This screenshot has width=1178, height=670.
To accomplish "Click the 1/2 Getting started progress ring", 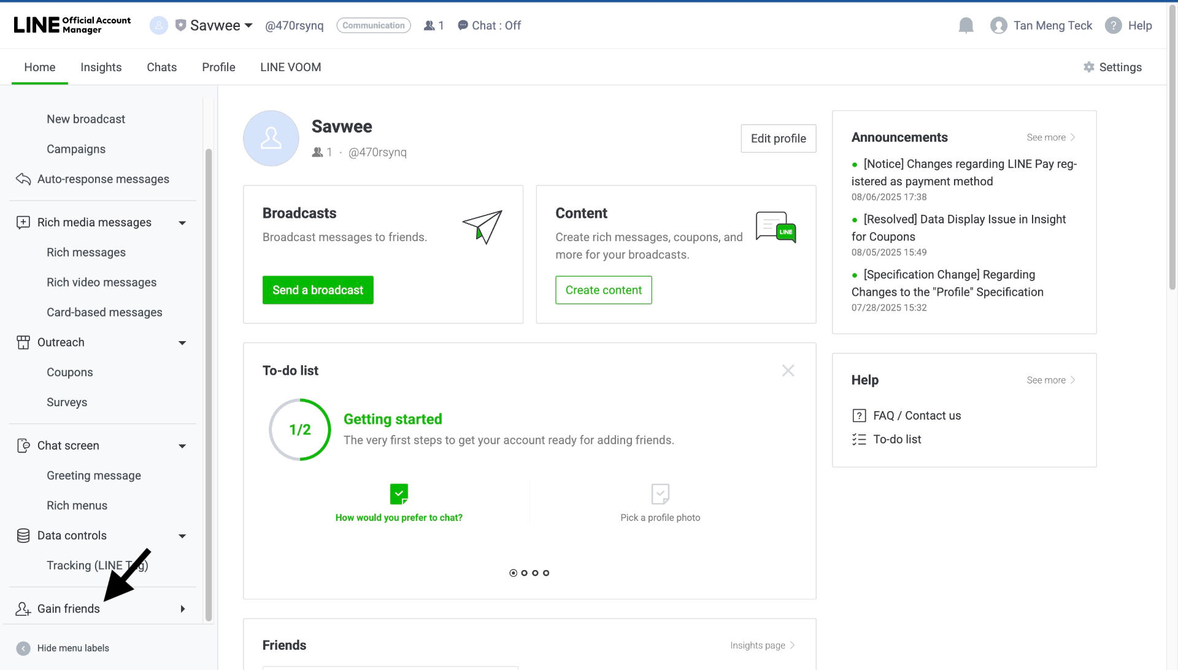I will coord(300,429).
